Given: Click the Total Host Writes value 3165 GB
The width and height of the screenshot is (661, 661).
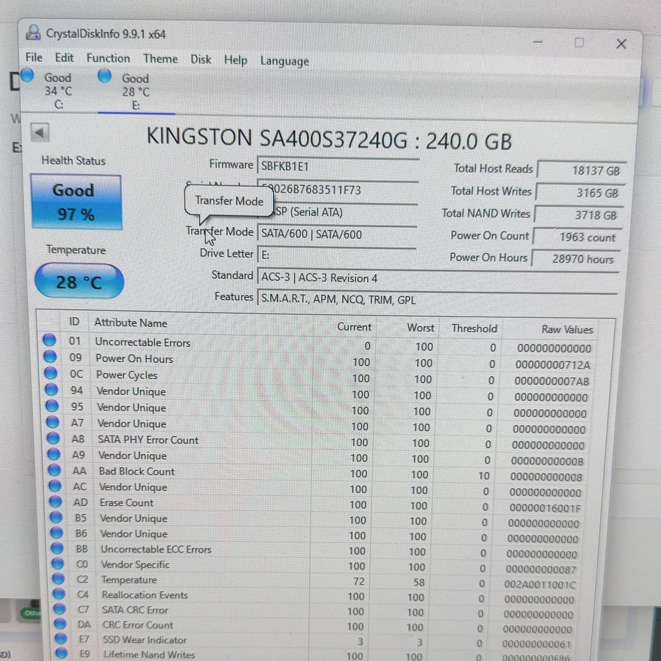Looking at the screenshot, I should coord(580,193).
